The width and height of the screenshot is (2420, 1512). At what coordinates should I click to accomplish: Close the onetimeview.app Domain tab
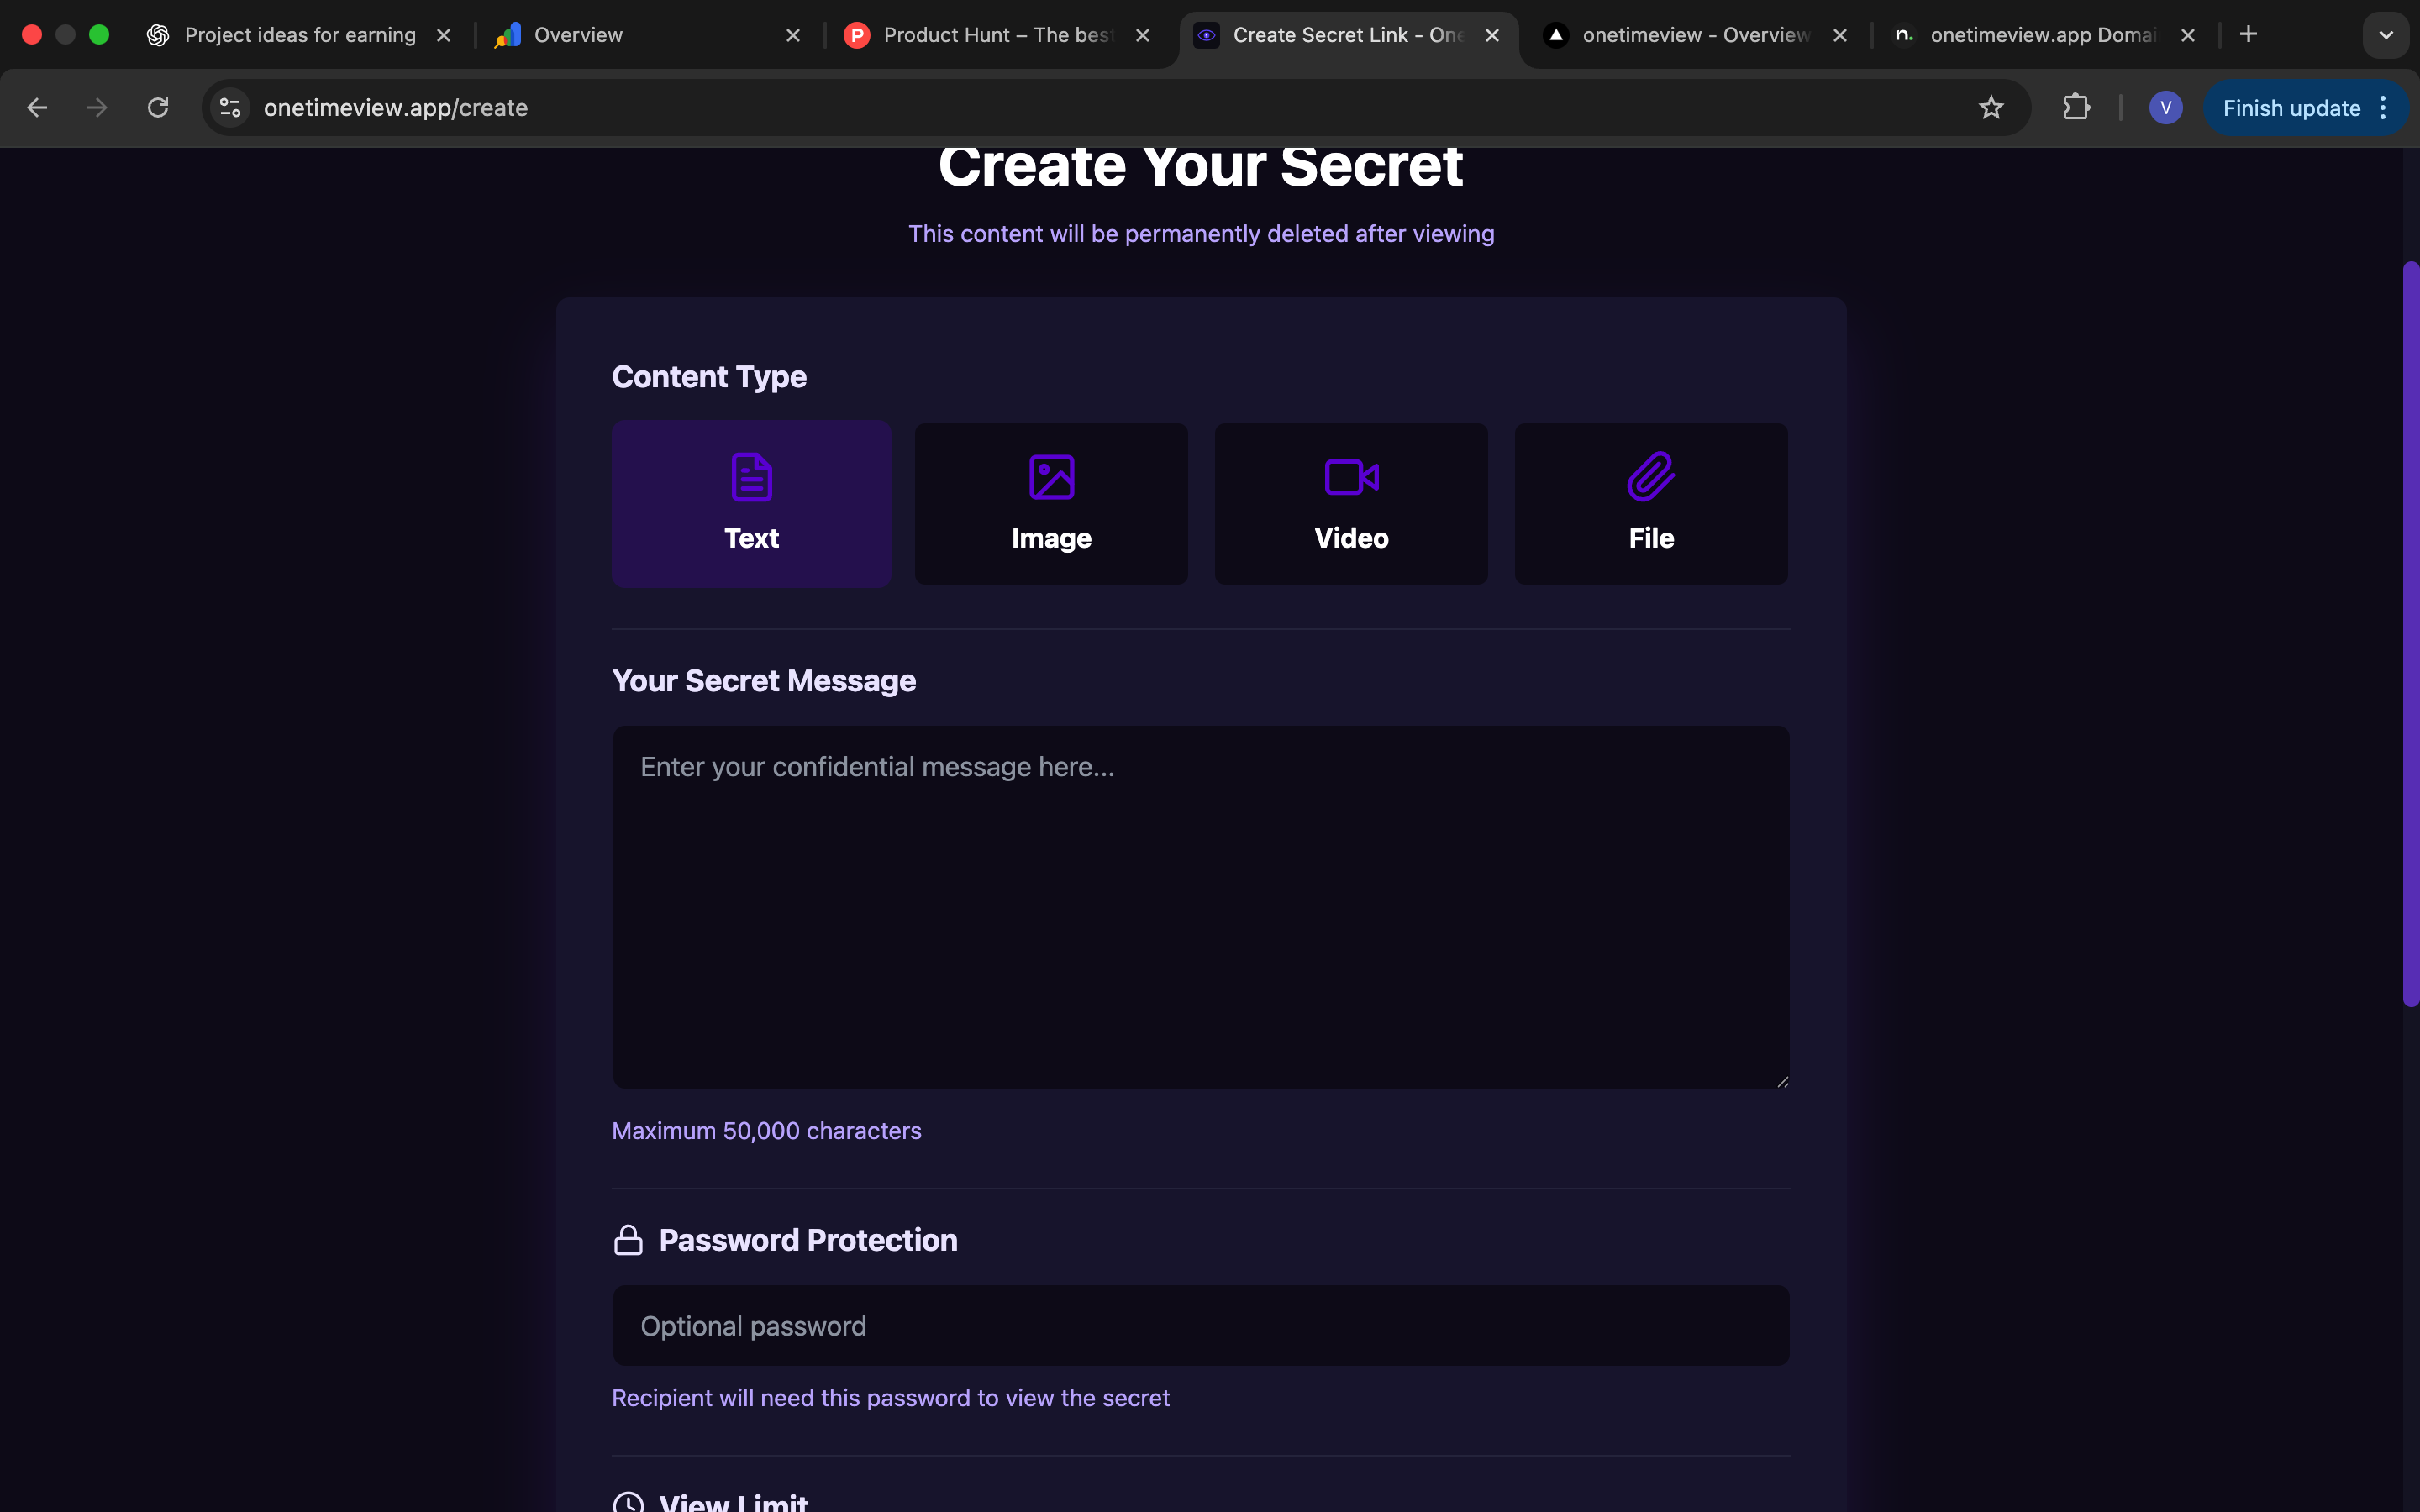tap(2188, 35)
